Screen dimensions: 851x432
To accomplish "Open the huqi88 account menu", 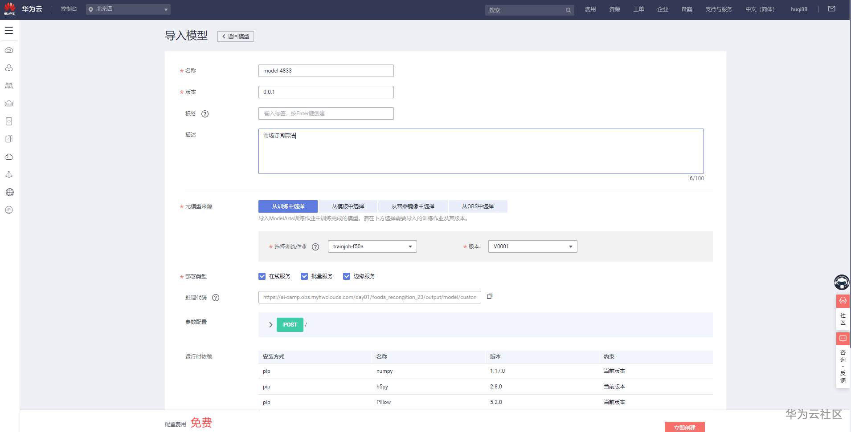I will (x=799, y=9).
